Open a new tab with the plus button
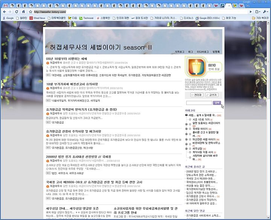The image size is (271, 220). click(248, 6)
